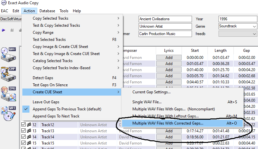Click the Exact Audio Copy title bar icon
This screenshot has height=149, width=258.
(4, 3)
